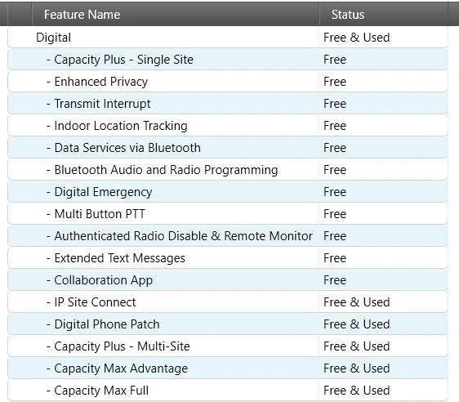Select the Digital parent feature row
Image resolution: width=459 pixels, height=402 pixels.
(228, 38)
